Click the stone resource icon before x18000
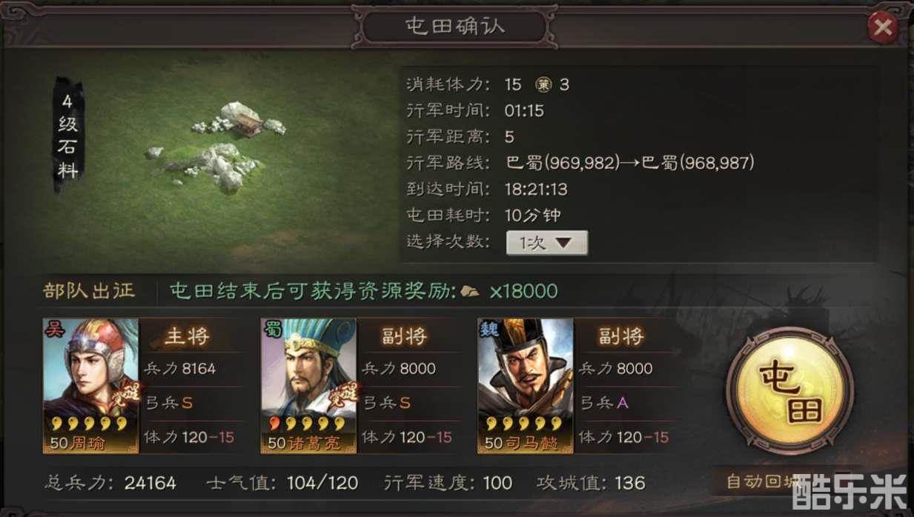This screenshot has width=914, height=517. click(470, 290)
